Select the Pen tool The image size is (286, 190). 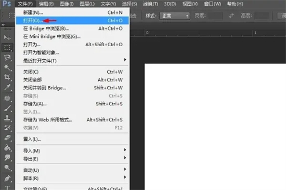[x=7, y=178]
